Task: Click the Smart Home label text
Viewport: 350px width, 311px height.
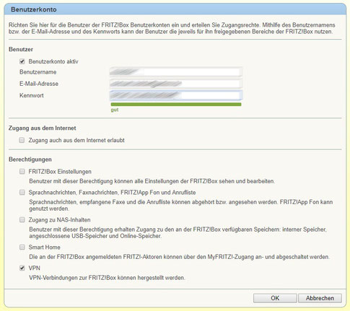Action: pos(45,248)
